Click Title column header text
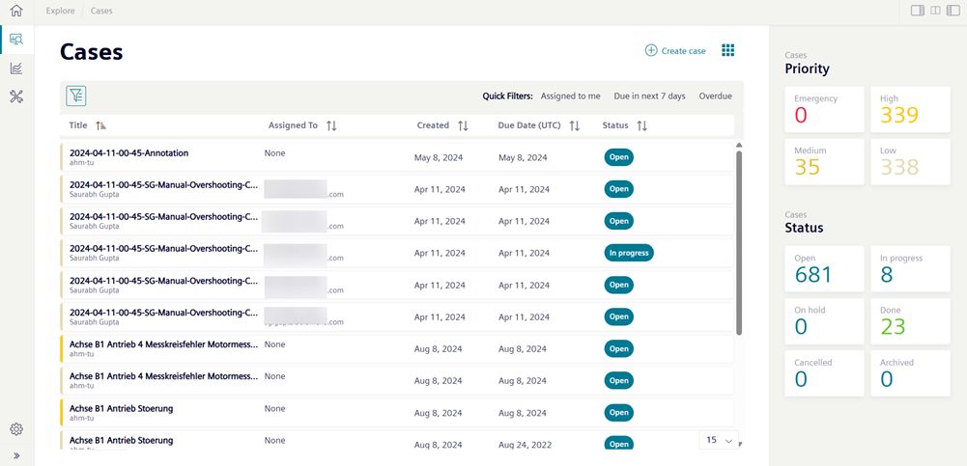The image size is (967, 466). click(78, 125)
